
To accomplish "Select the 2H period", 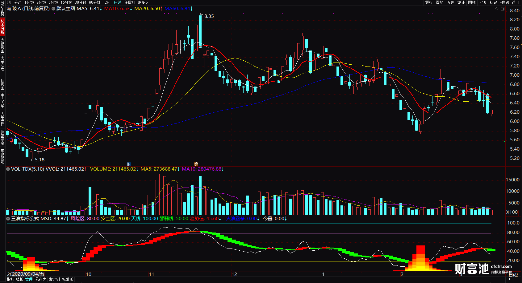I will (x=107, y=2).
